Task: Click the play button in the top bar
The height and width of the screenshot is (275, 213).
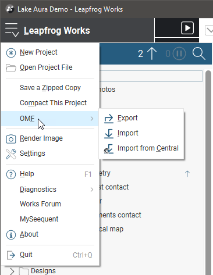Action: 187,28
